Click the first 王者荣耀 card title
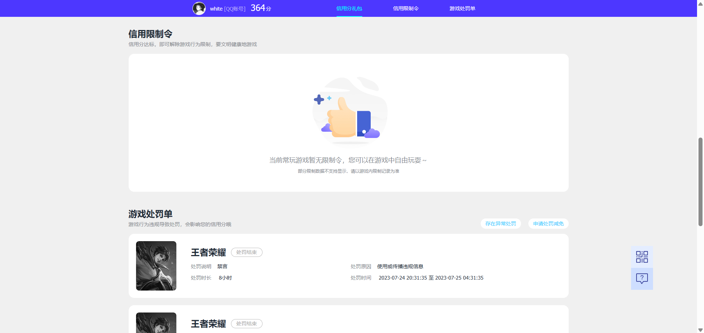The height and width of the screenshot is (333, 704). click(x=208, y=252)
